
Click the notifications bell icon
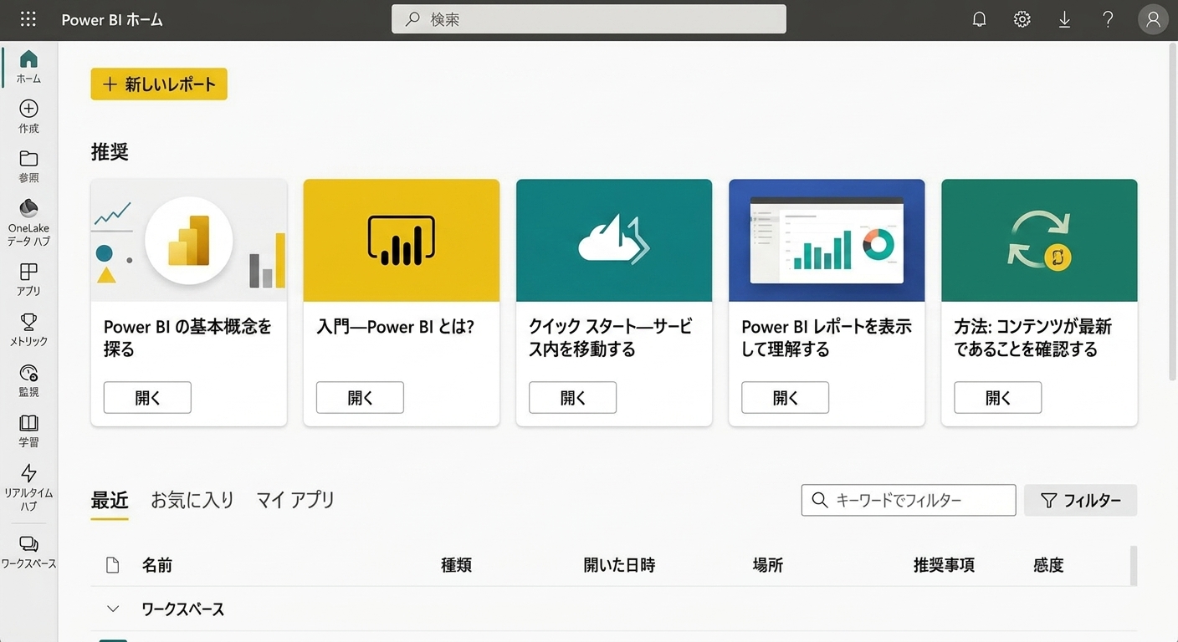click(979, 19)
